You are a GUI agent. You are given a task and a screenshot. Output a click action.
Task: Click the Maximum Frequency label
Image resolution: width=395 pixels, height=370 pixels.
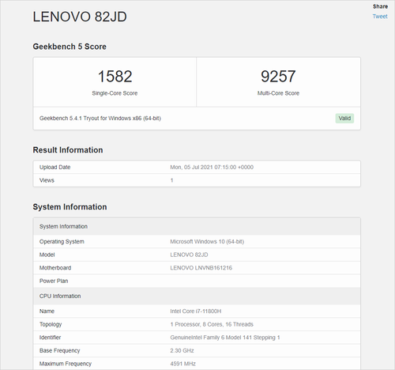pyautogui.click(x=66, y=364)
